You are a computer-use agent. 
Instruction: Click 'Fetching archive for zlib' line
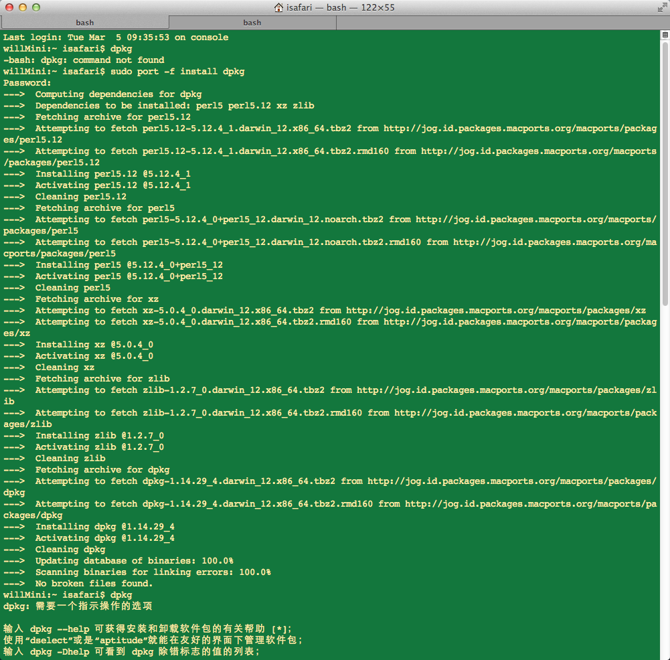tap(86, 378)
